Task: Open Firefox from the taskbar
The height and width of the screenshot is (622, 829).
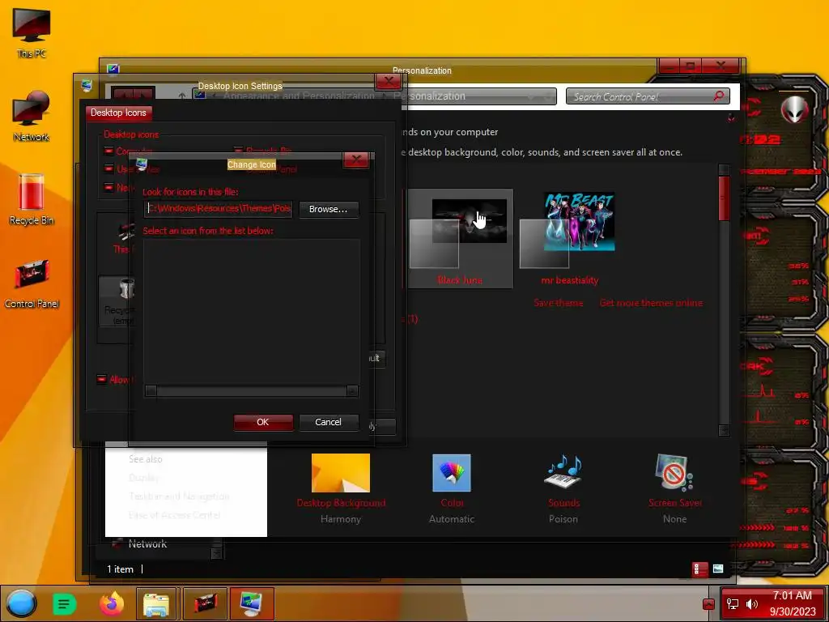Action: click(112, 603)
